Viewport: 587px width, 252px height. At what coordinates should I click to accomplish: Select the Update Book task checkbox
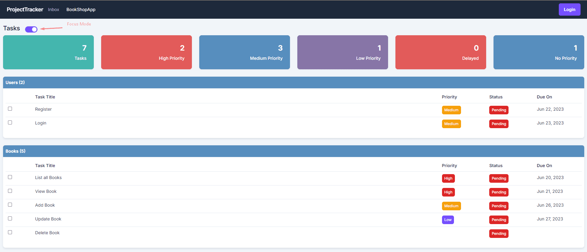(10, 219)
